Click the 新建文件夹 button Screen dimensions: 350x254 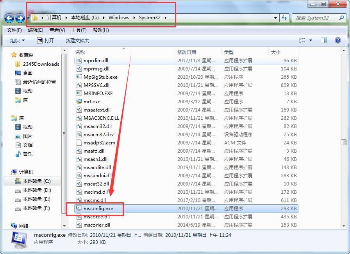click(x=77, y=40)
